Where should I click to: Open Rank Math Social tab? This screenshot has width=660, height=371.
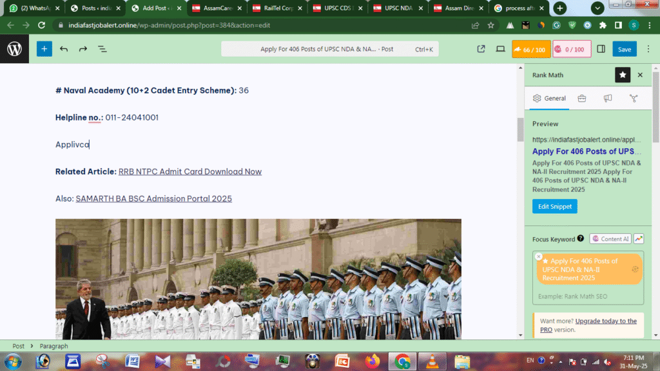pos(607,99)
